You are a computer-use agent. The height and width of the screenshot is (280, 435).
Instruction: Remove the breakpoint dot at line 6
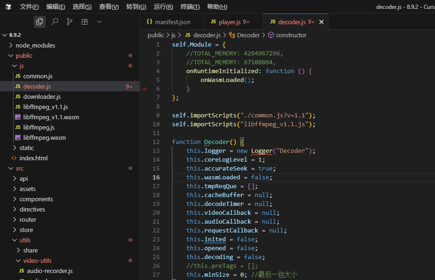point(144,89)
